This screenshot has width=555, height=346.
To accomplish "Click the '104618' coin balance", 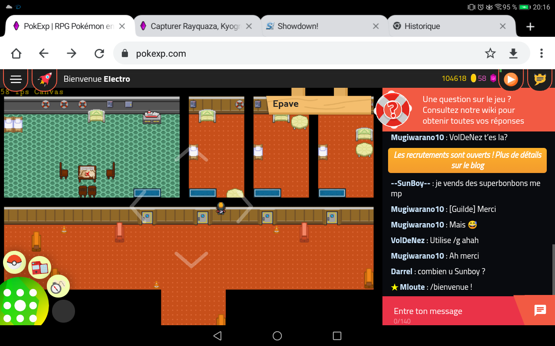I will 454,78.
